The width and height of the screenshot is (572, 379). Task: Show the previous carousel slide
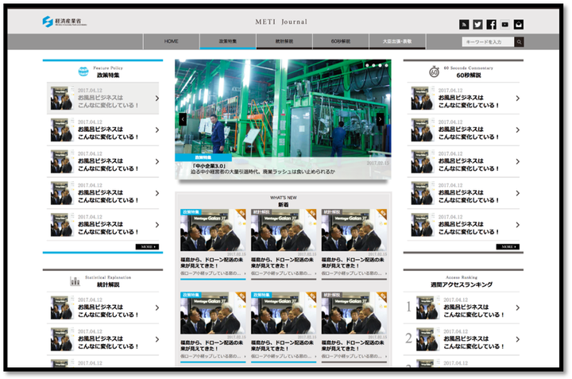(x=183, y=119)
